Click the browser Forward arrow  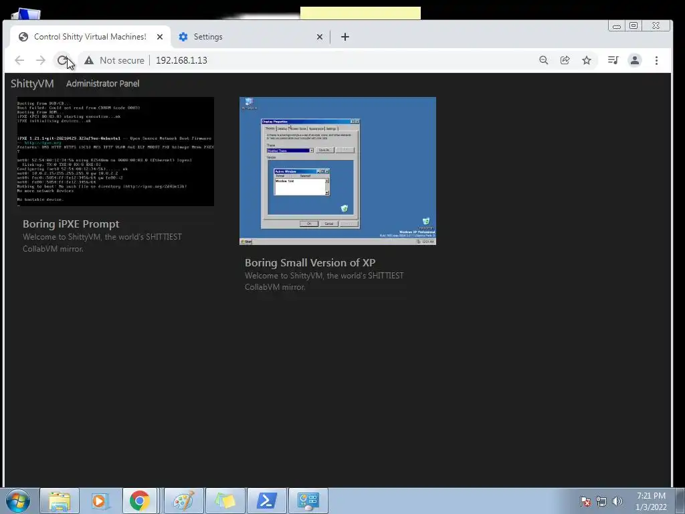coord(41,60)
